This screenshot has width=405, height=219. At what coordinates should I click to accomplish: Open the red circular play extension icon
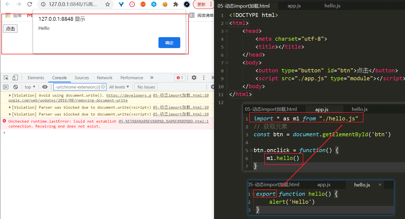(x=132, y=4)
